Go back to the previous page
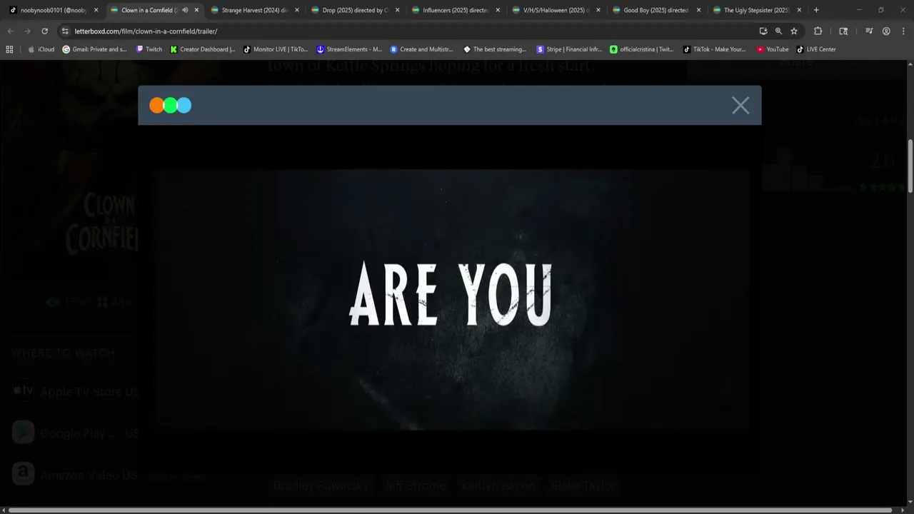The width and height of the screenshot is (914, 514). 11,31
